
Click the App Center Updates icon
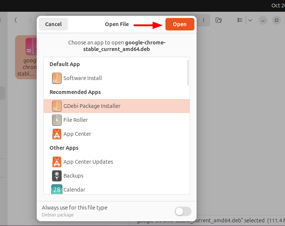57,162
